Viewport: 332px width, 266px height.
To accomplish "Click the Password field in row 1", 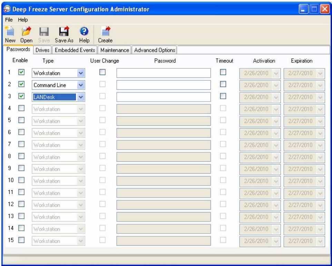I will (164, 73).
